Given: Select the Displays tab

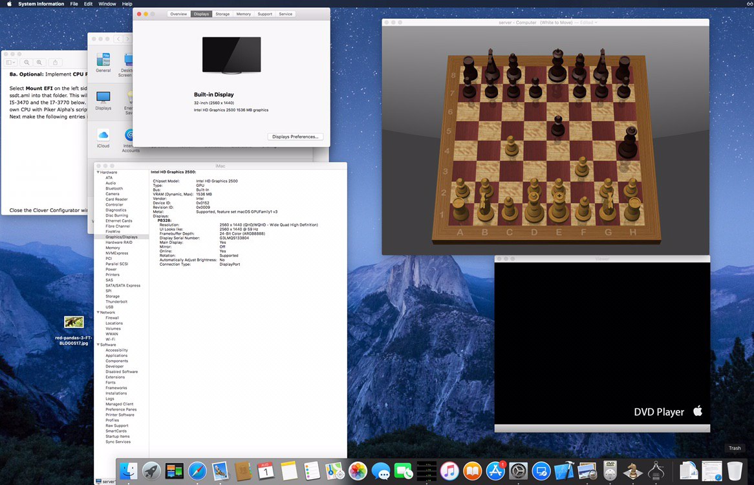Looking at the screenshot, I should (201, 14).
